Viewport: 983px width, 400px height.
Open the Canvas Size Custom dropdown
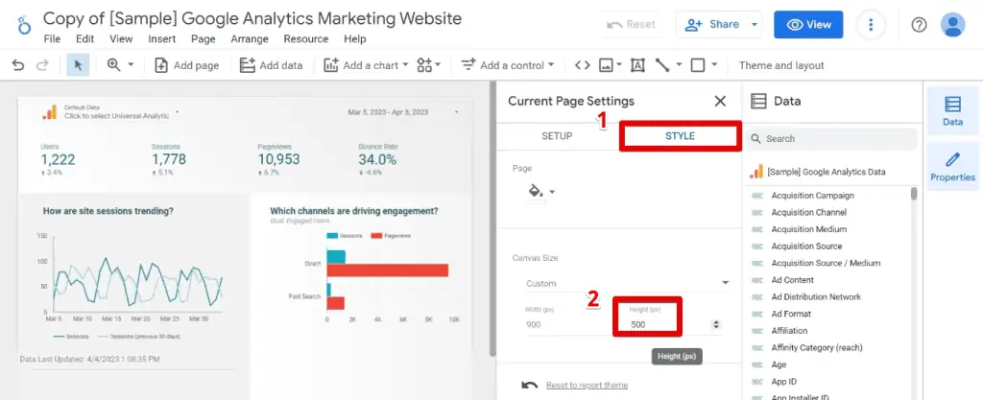pos(626,283)
